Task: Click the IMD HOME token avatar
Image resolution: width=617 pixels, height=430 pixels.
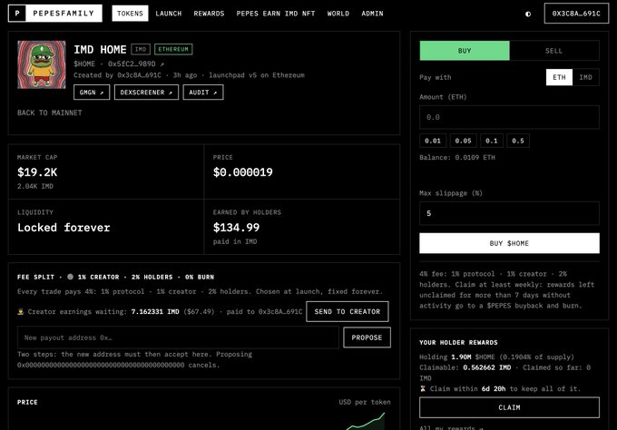Action: [42, 64]
